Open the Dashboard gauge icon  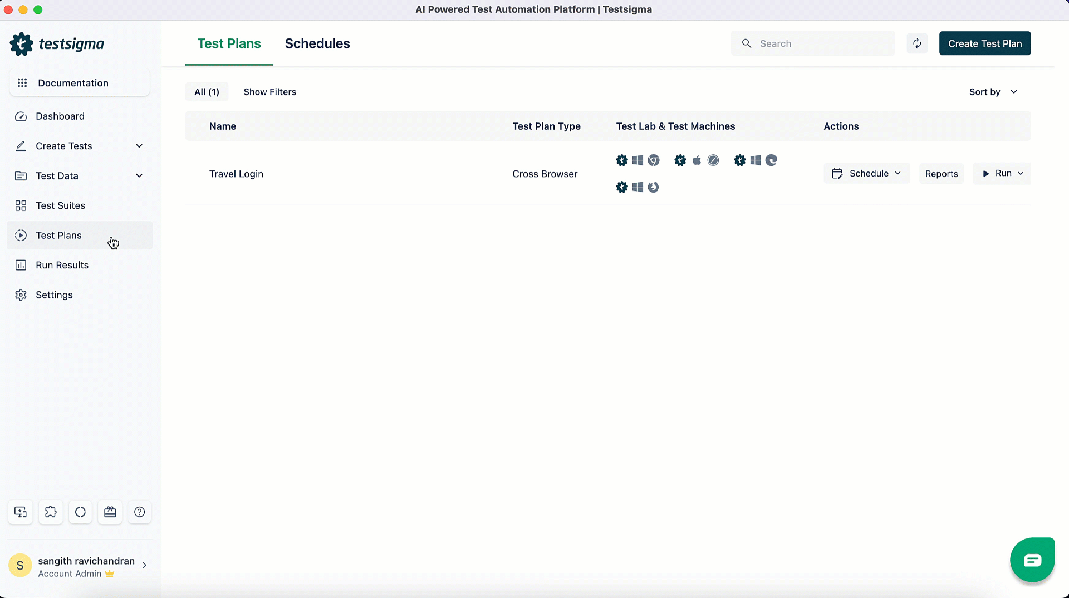21,116
